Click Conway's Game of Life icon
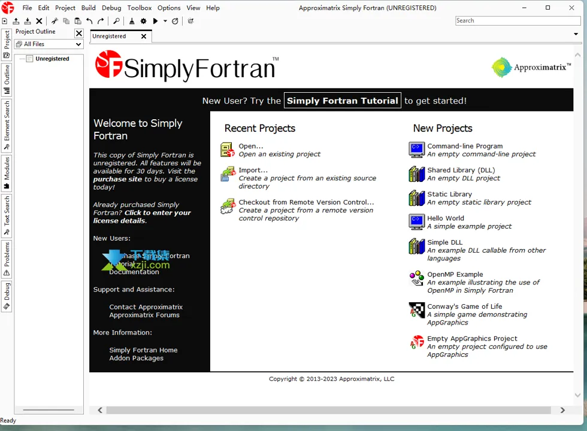This screenshot has width=587, height=431. point(417,310)
